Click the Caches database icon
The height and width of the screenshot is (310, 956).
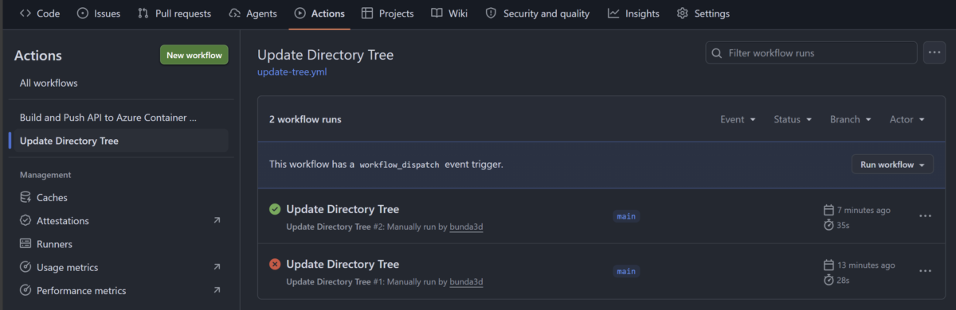pyautogui.click(x=25, y=197)
